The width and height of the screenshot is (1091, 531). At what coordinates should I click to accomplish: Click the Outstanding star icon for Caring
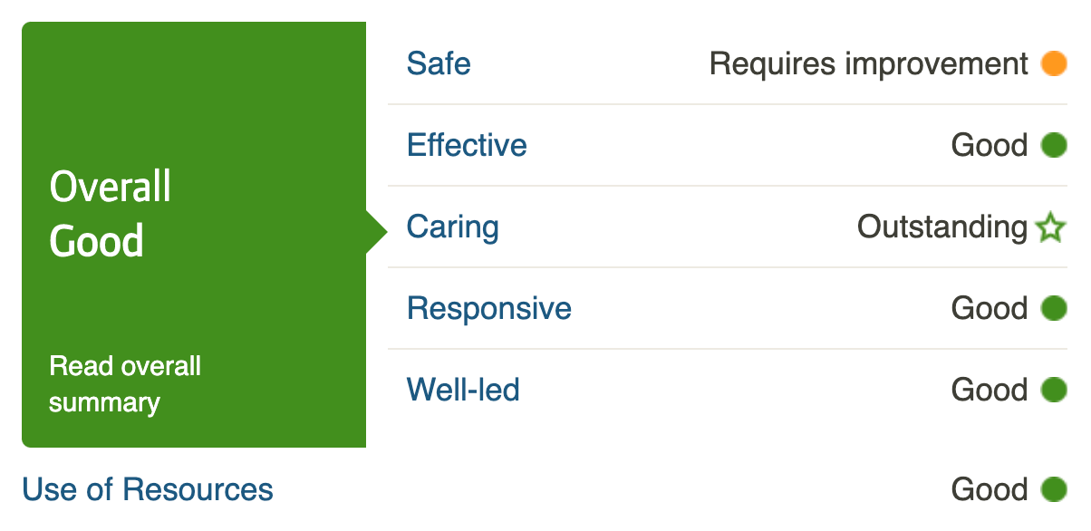tap(1050, 227)
